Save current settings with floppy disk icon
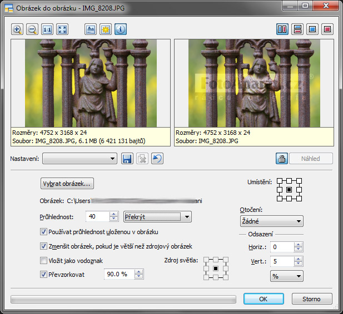The width and height of the screenshot is (343, 314). point(127,159)
